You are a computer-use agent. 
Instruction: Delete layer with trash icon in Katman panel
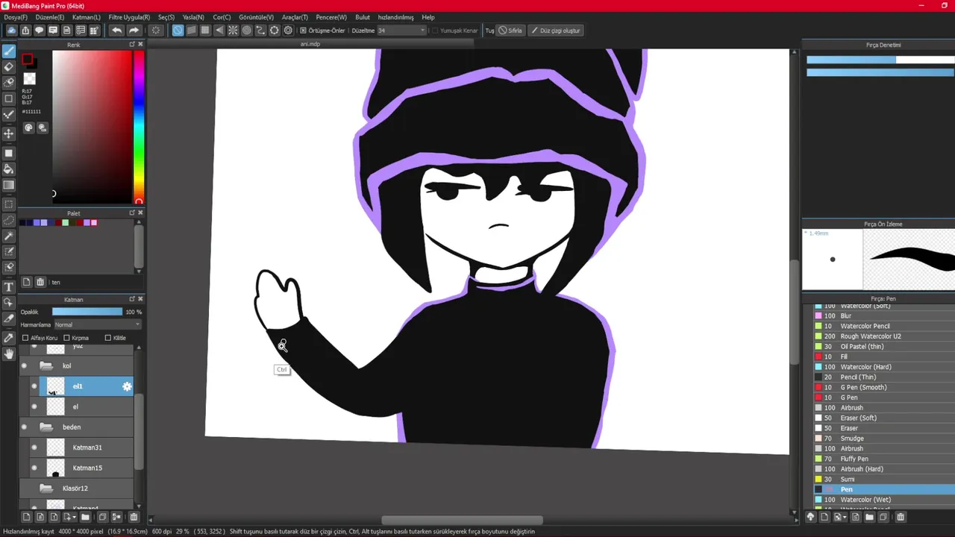pos(134,517)
